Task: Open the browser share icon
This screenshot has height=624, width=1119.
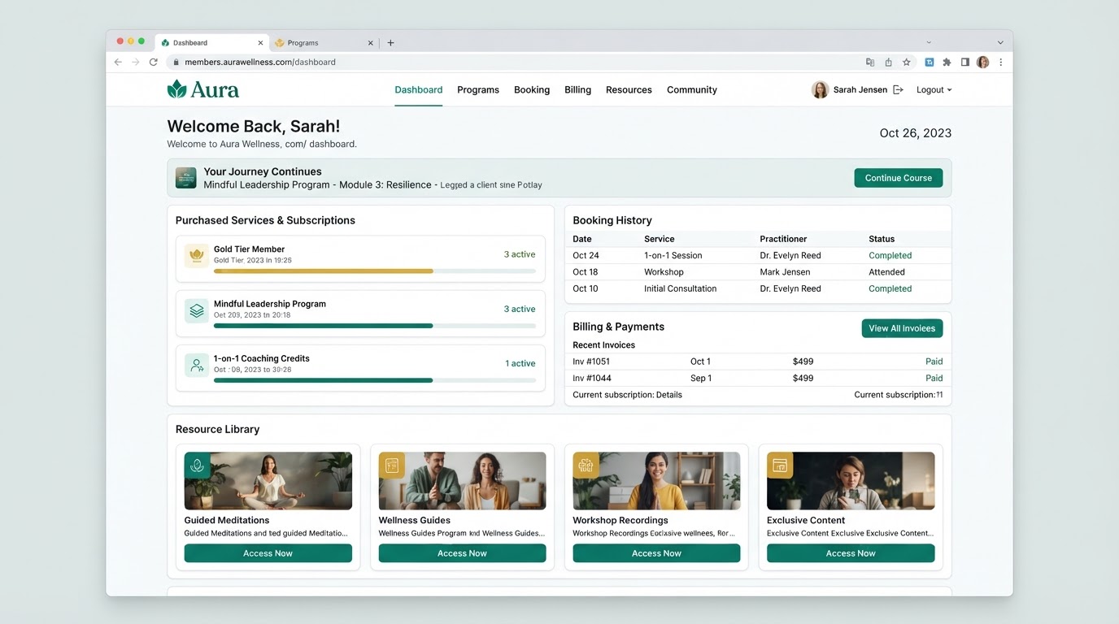Action: pos(888,62)
